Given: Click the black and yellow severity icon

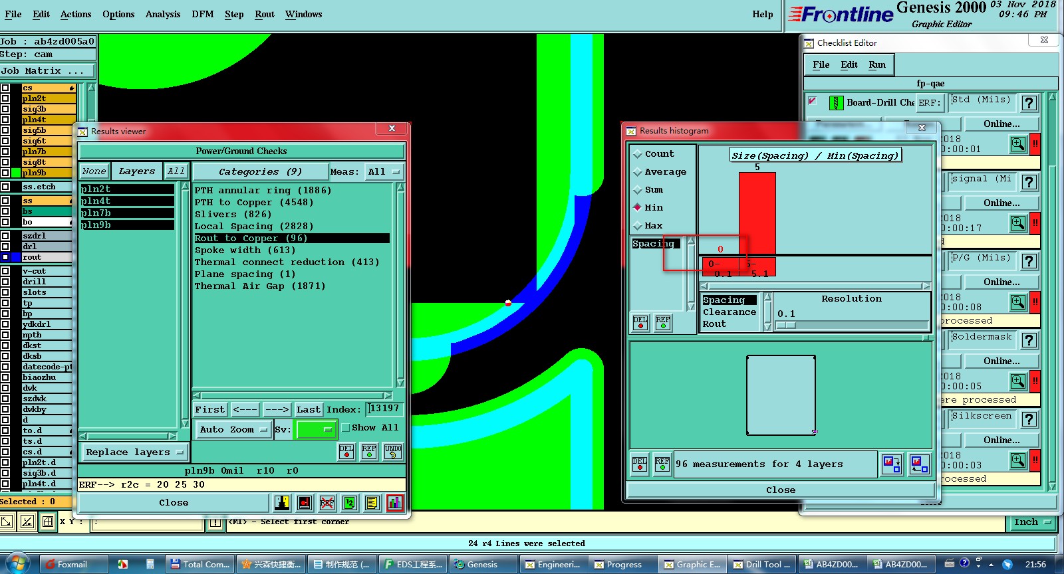Looking at the screenshot, I should point(282,503).
